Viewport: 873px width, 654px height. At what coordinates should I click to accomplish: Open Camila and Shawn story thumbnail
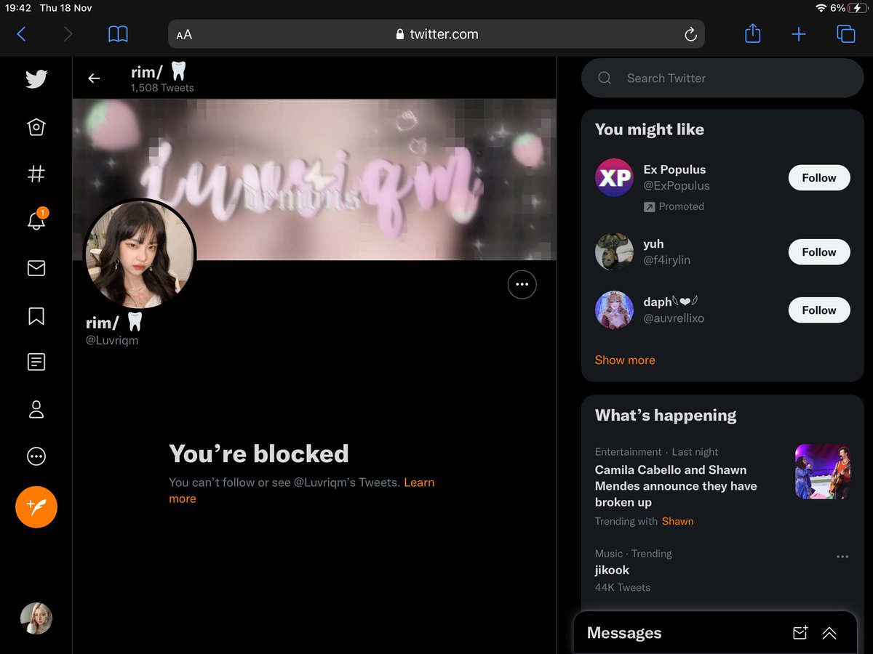(x=823, y=472)
